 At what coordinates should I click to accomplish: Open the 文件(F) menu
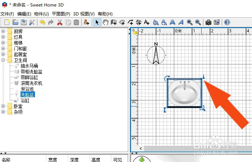[7, 14]
